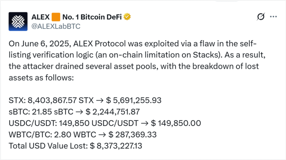Click the $ 149,850.00 value
The image size is (286, 160).
[176, 123]
